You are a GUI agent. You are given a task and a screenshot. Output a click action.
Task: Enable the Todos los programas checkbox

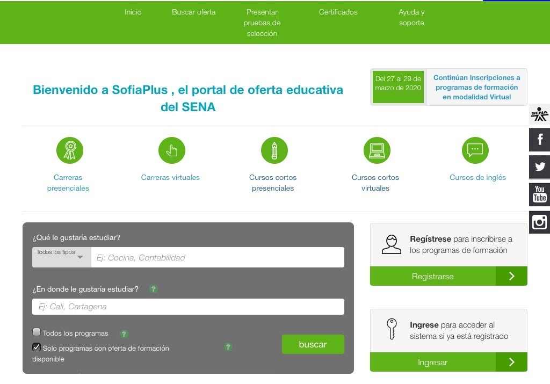pyautogui.click(x=36, y=332)
